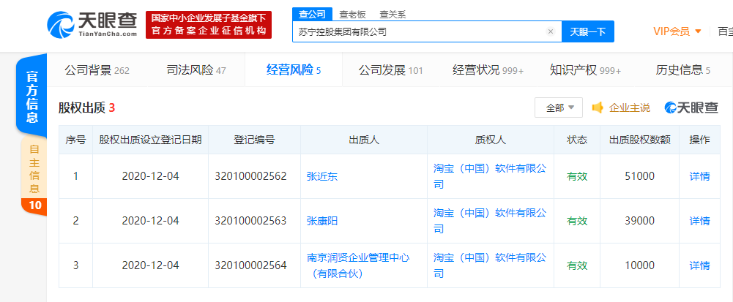View 详情 for the first pledge record
This screenshot has height=302, width=733.
pos(699,176)
